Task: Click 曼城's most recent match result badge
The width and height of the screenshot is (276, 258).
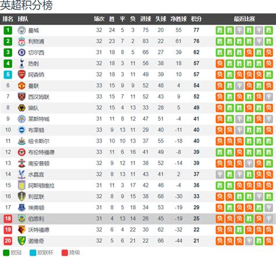Action: click(268, 30)
